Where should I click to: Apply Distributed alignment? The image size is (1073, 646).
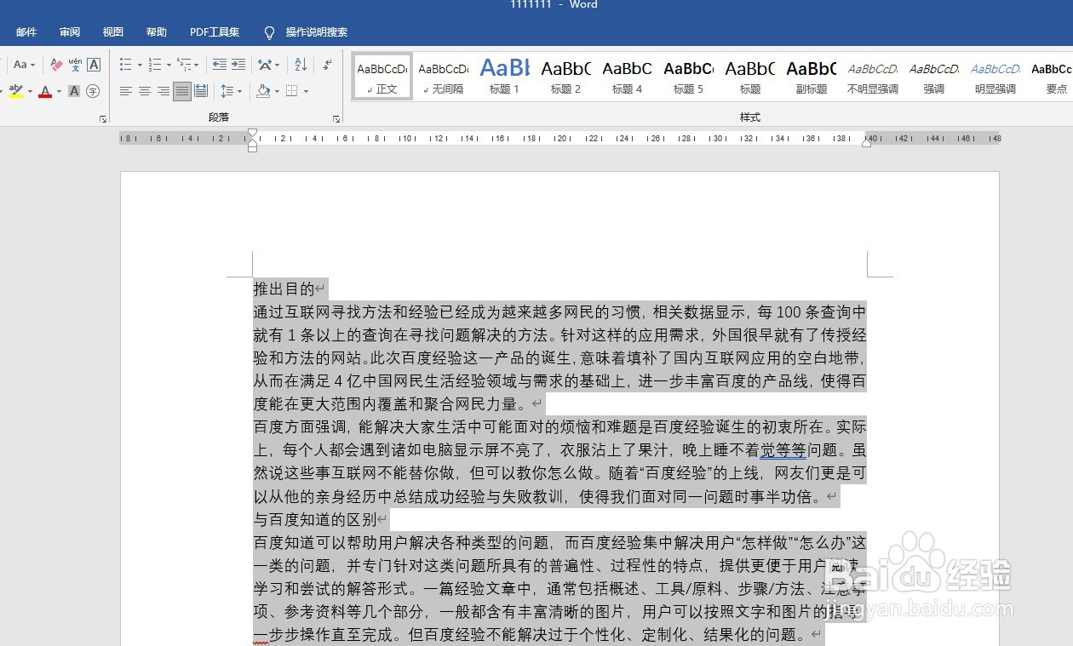point(201,91)
